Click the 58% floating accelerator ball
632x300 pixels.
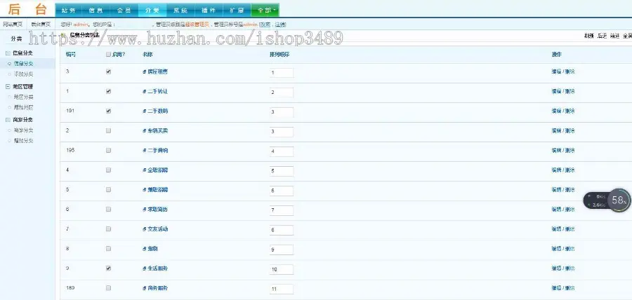tap(619, 200)
